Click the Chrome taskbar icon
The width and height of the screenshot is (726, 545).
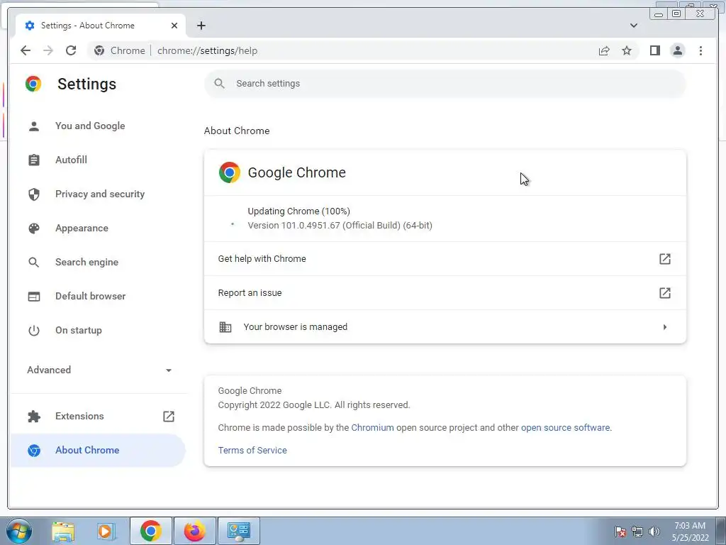coord(150,531)
